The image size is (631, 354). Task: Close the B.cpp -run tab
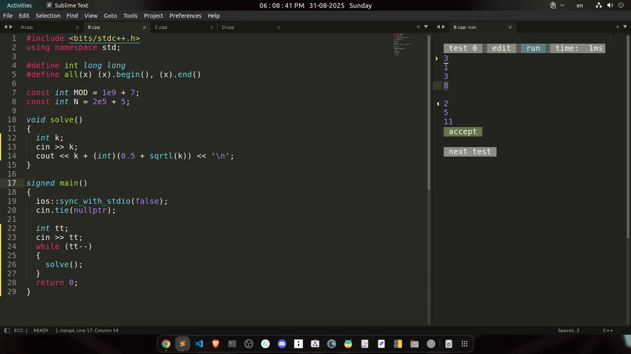pyautogui.click(x=510, y=27)
